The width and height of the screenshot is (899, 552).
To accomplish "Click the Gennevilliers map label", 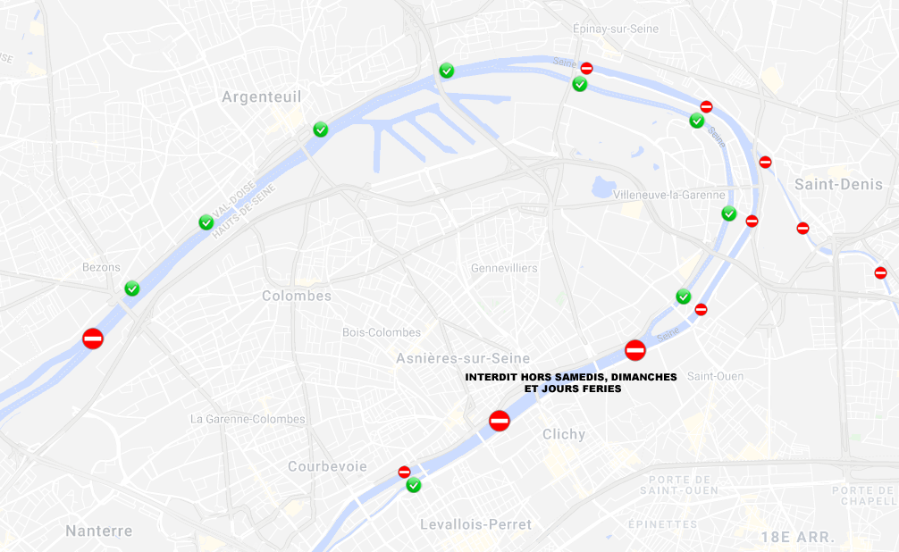I will [x=504, y=268].
